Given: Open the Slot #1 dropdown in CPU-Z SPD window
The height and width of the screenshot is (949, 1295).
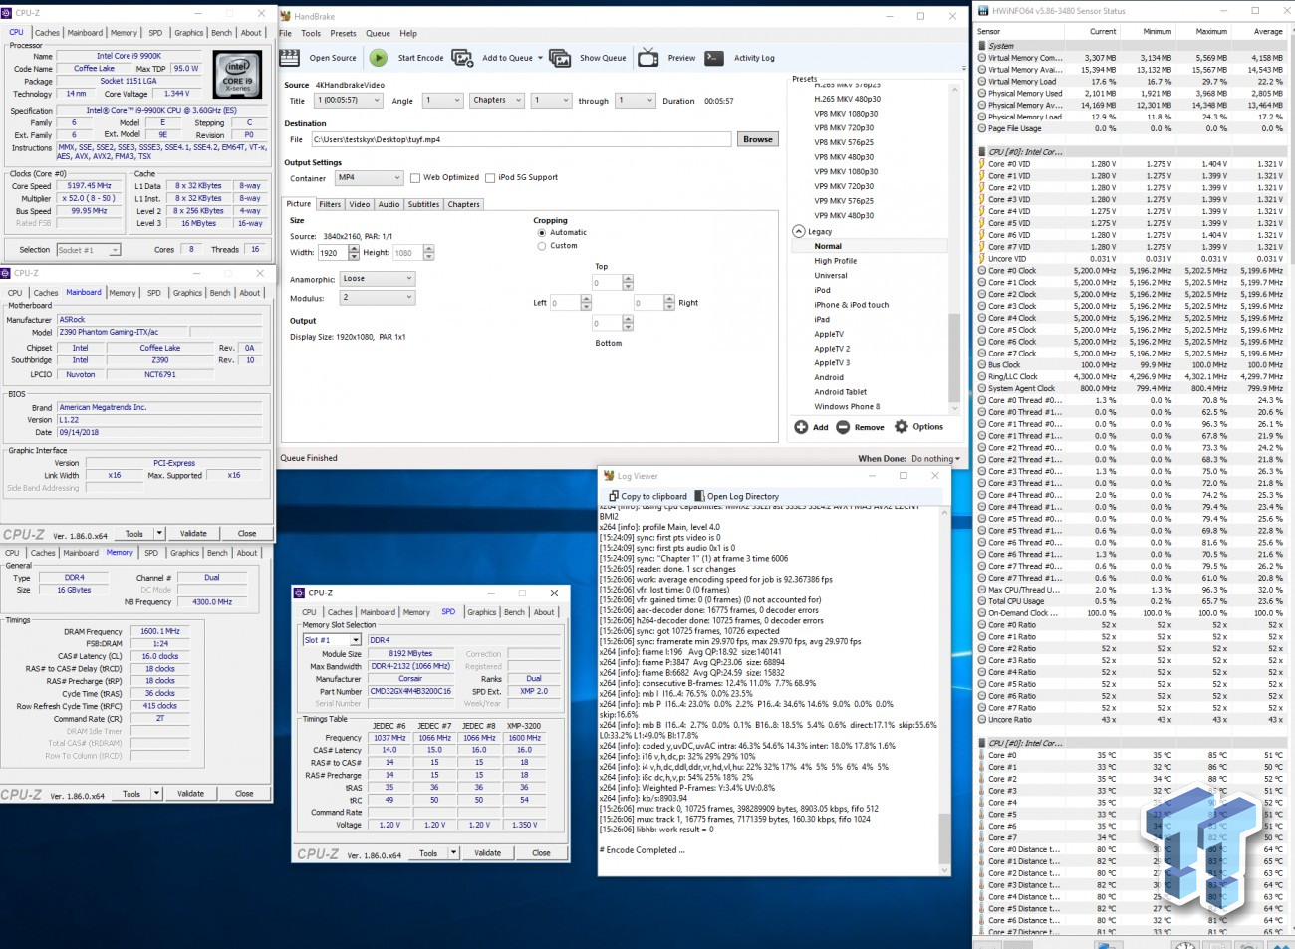Looking at the screenshot, I should tap(332, 640).
